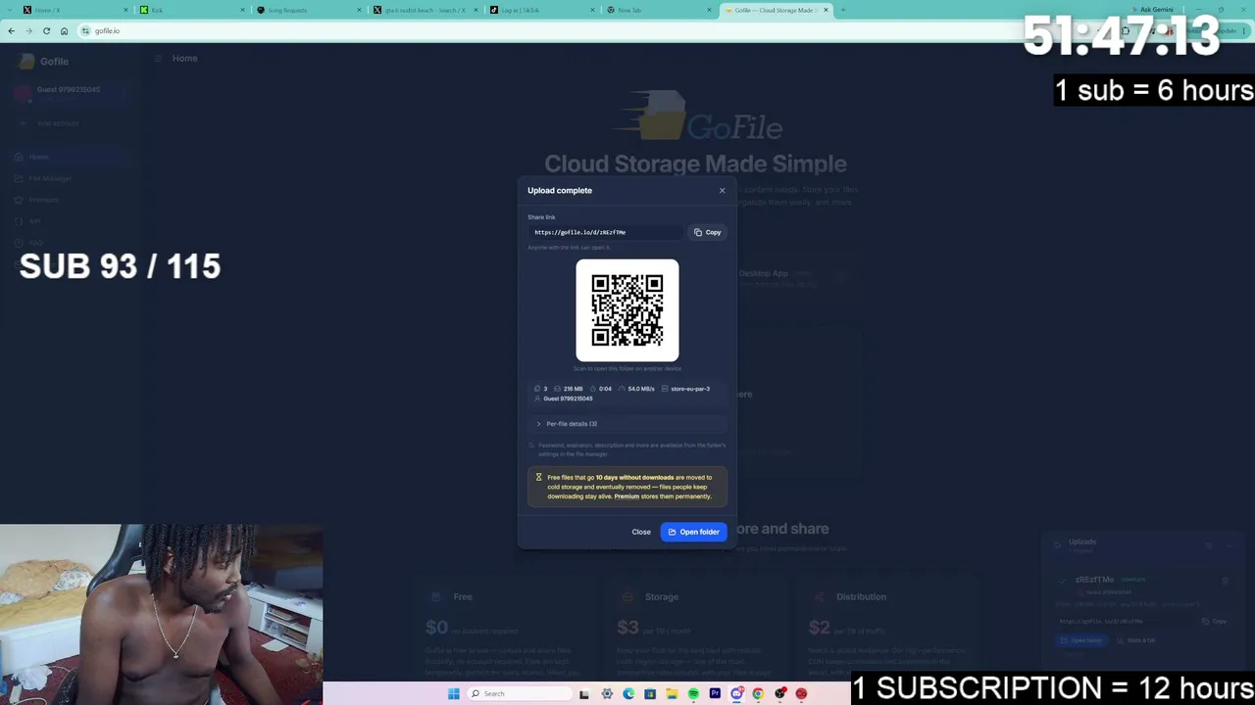Screen dimensions: 1255x705
Task: Click the QR code image
Action: pos(627,310)
